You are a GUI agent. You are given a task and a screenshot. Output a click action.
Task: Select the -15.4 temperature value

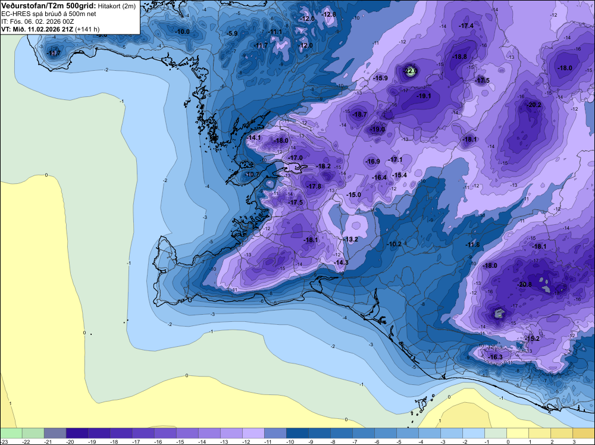click(x=400, y=175)
